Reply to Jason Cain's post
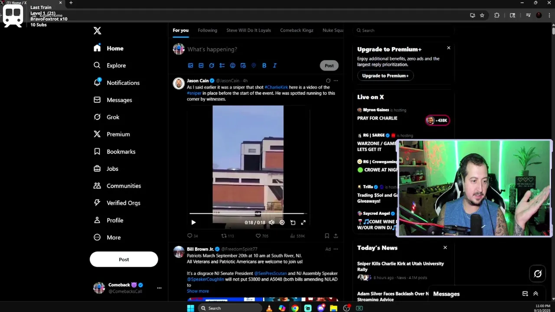The image size is (555, 312). pos(192,236)
